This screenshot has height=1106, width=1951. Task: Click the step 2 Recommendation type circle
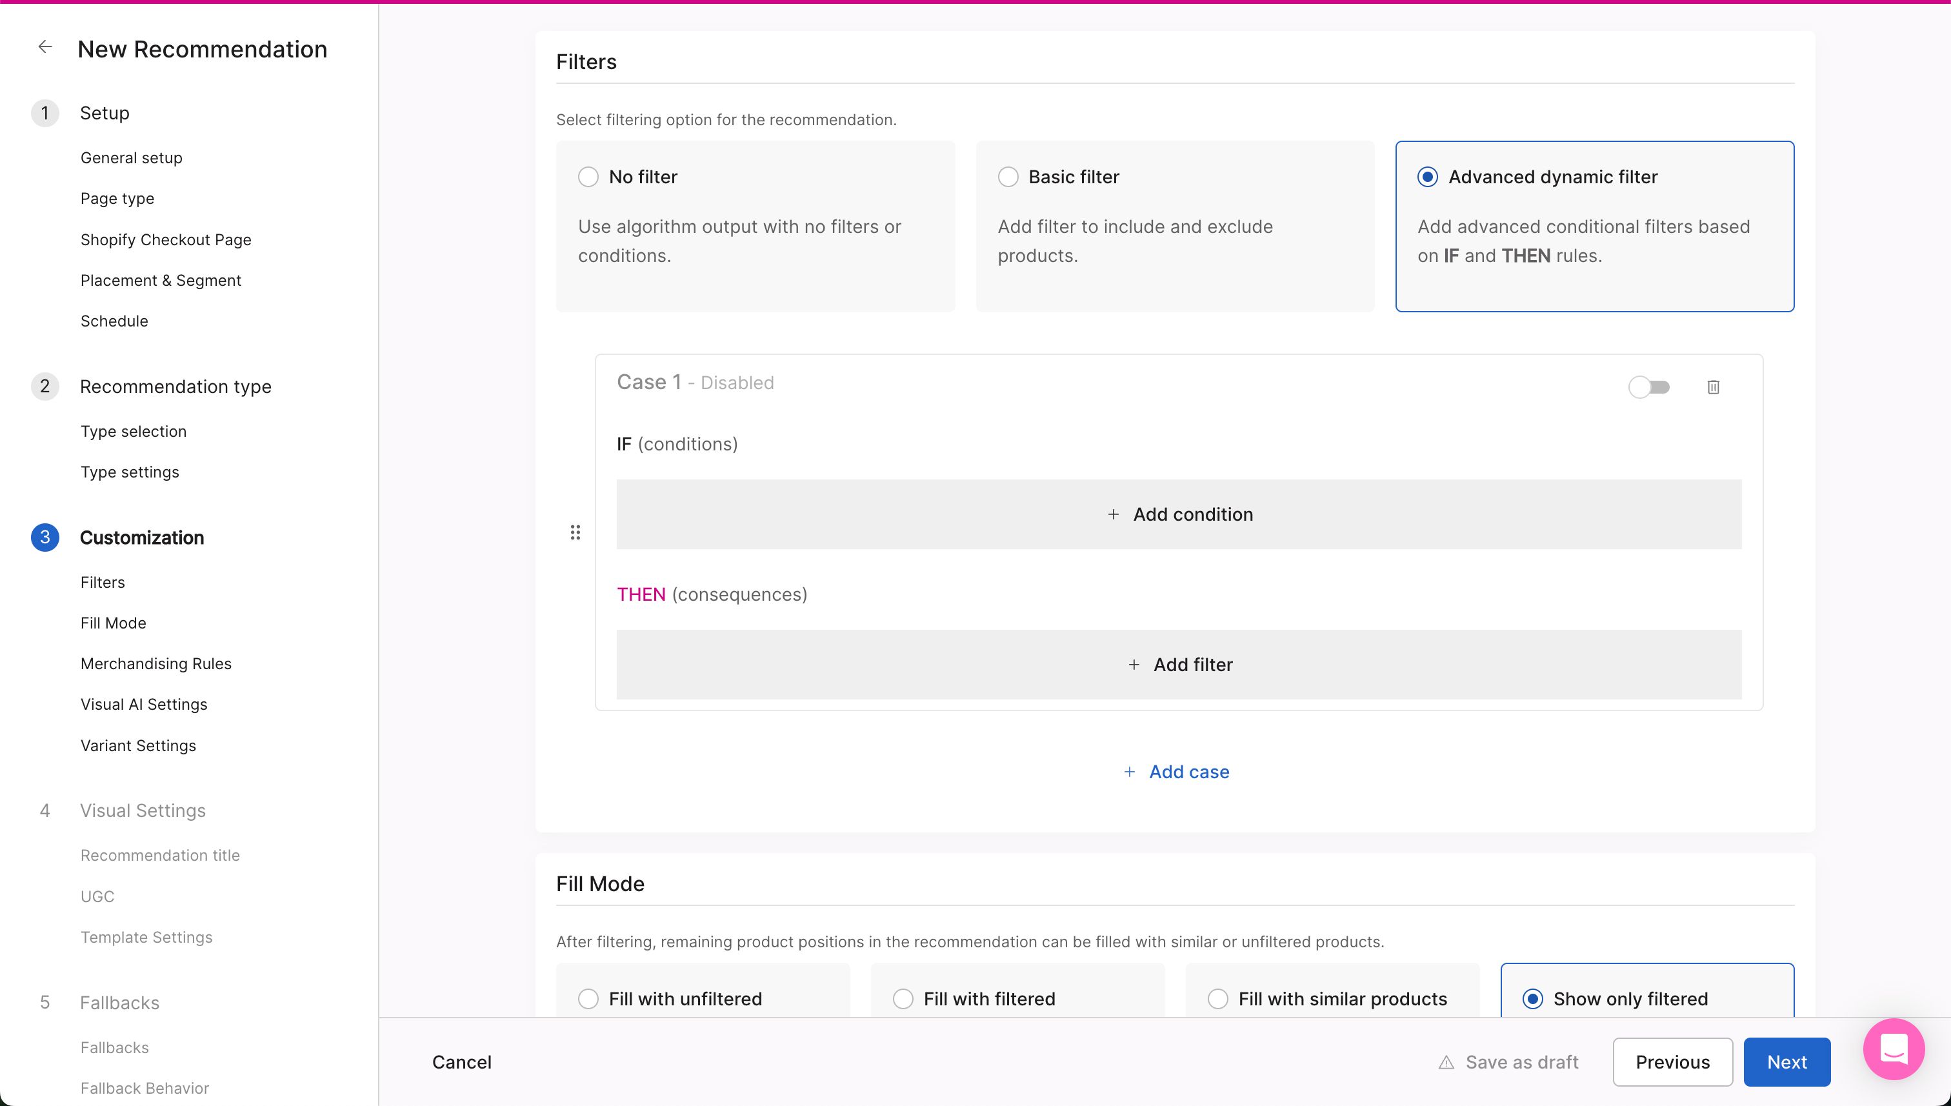pos(46,386)
